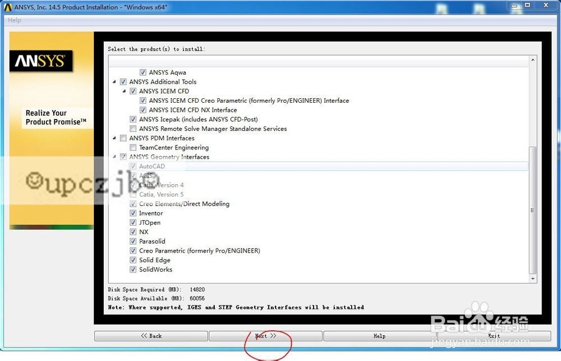The height and width of the screenshot is (361, 561).
Task: Select the 'SolidWorks' row text
Action: coord(155,269)
